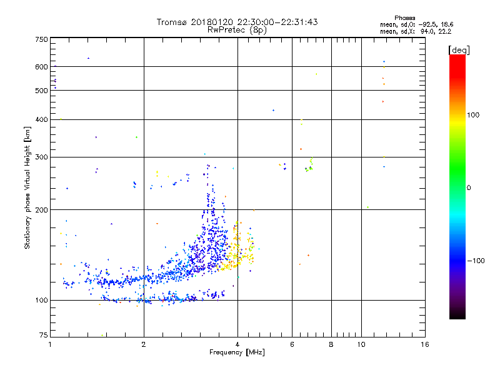Click the 'Stationary phase Virtual Height [km]' axis label
Screen dimensions: 500x375
tap(27, 187)
